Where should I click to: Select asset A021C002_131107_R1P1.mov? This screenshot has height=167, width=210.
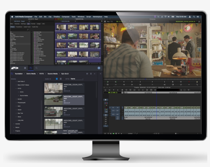[x=64, y=112]
